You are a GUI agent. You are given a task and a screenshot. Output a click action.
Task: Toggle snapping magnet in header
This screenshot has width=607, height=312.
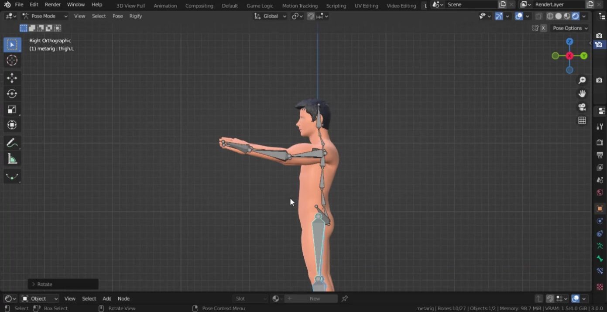(x=311, y=16)
